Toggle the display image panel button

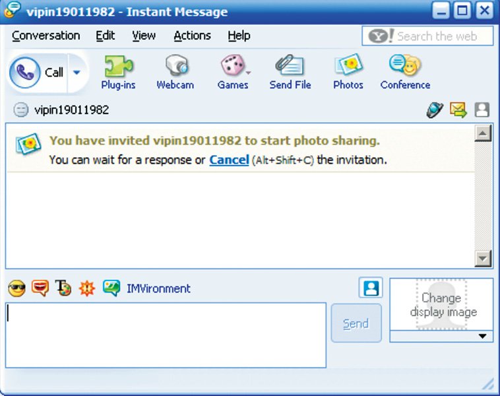371,288
